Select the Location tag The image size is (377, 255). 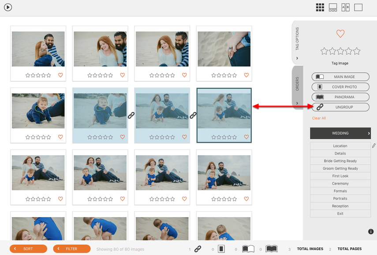coord(340,146)
